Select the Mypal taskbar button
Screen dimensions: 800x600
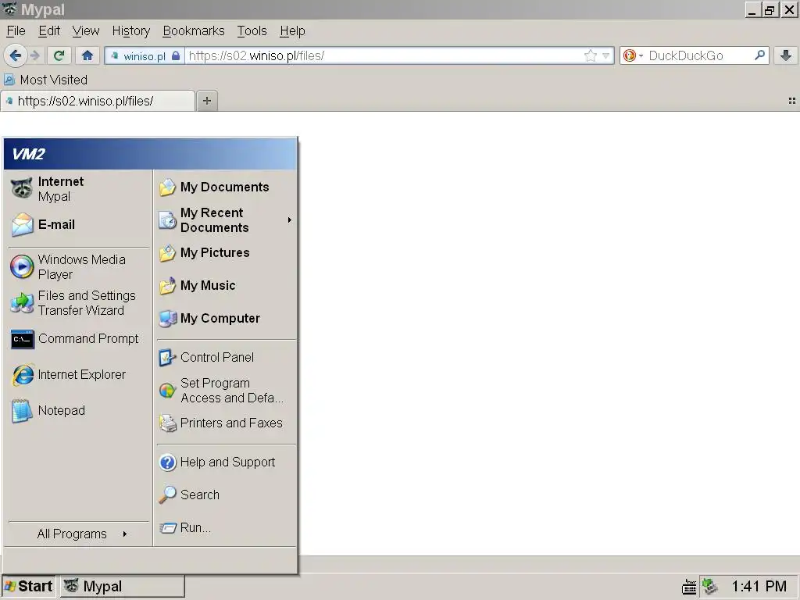[x=123, y=586]
